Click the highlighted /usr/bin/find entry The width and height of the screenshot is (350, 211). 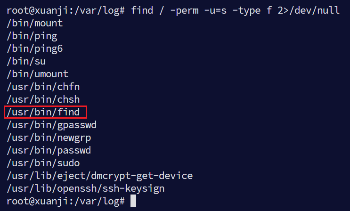(46, 112)
